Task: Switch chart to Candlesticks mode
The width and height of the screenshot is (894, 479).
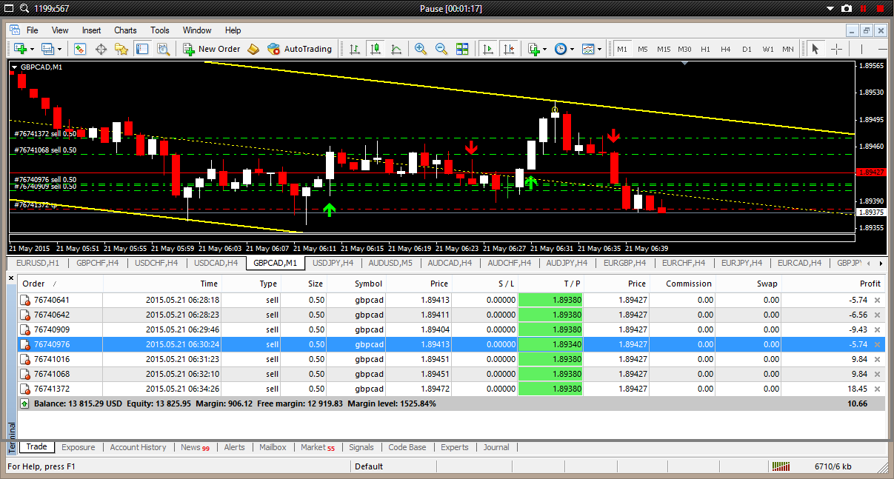Action: pos(376,49)
